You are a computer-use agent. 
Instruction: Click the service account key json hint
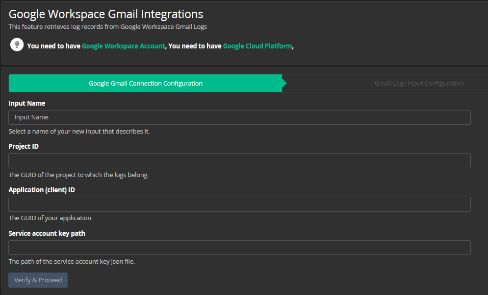(x=72, y=261)
